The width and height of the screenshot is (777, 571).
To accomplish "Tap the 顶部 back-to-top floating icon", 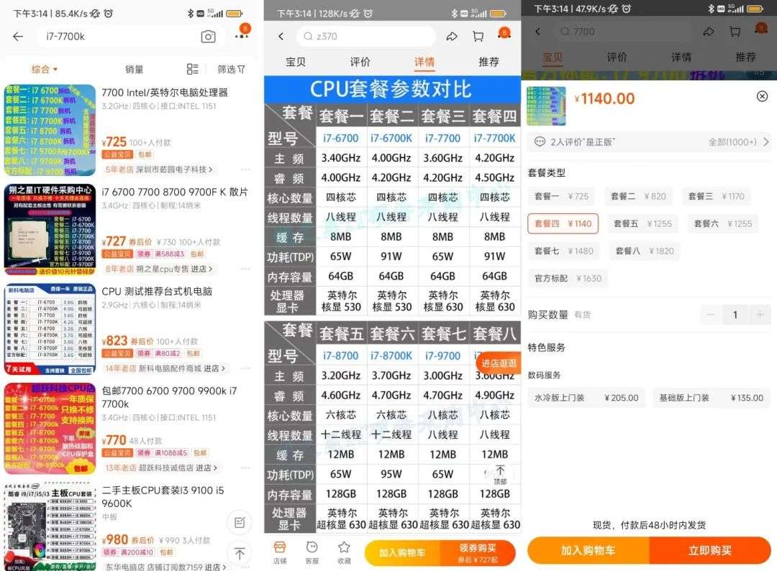I will click(500, 474).
